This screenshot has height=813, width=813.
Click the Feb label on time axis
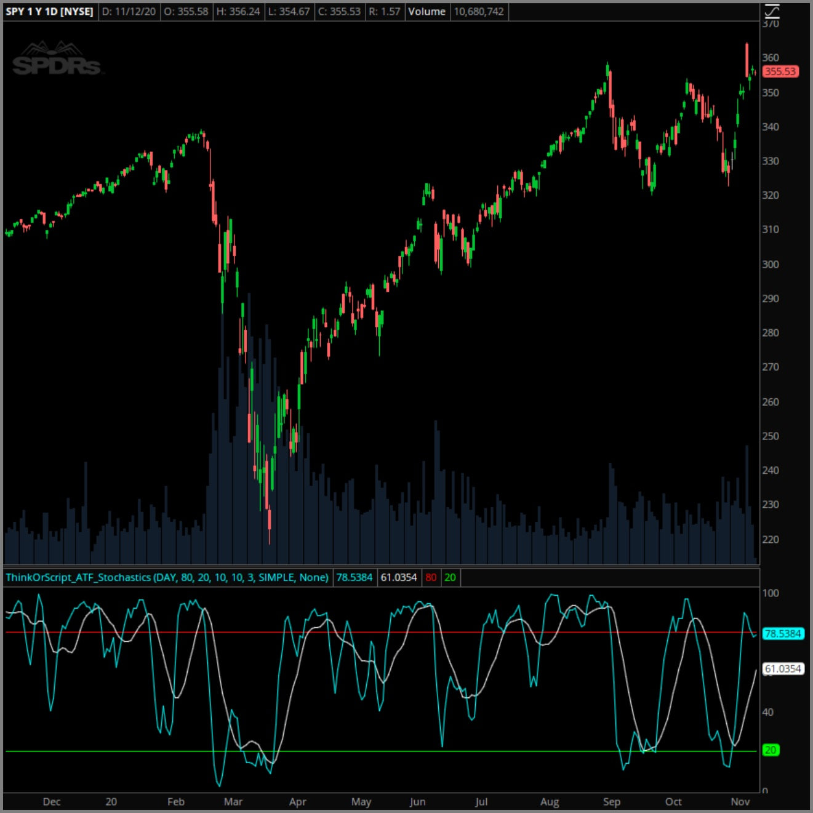tap(176, 801)
